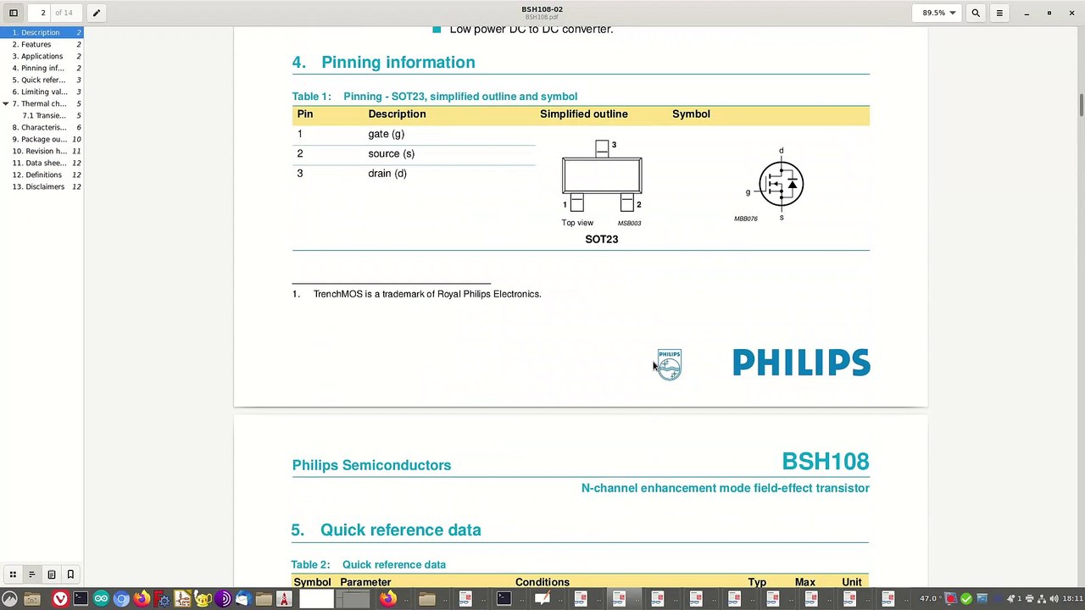Go to outline entry 5. Quick reference
The image size is (1085, 610).
(42, 80)
